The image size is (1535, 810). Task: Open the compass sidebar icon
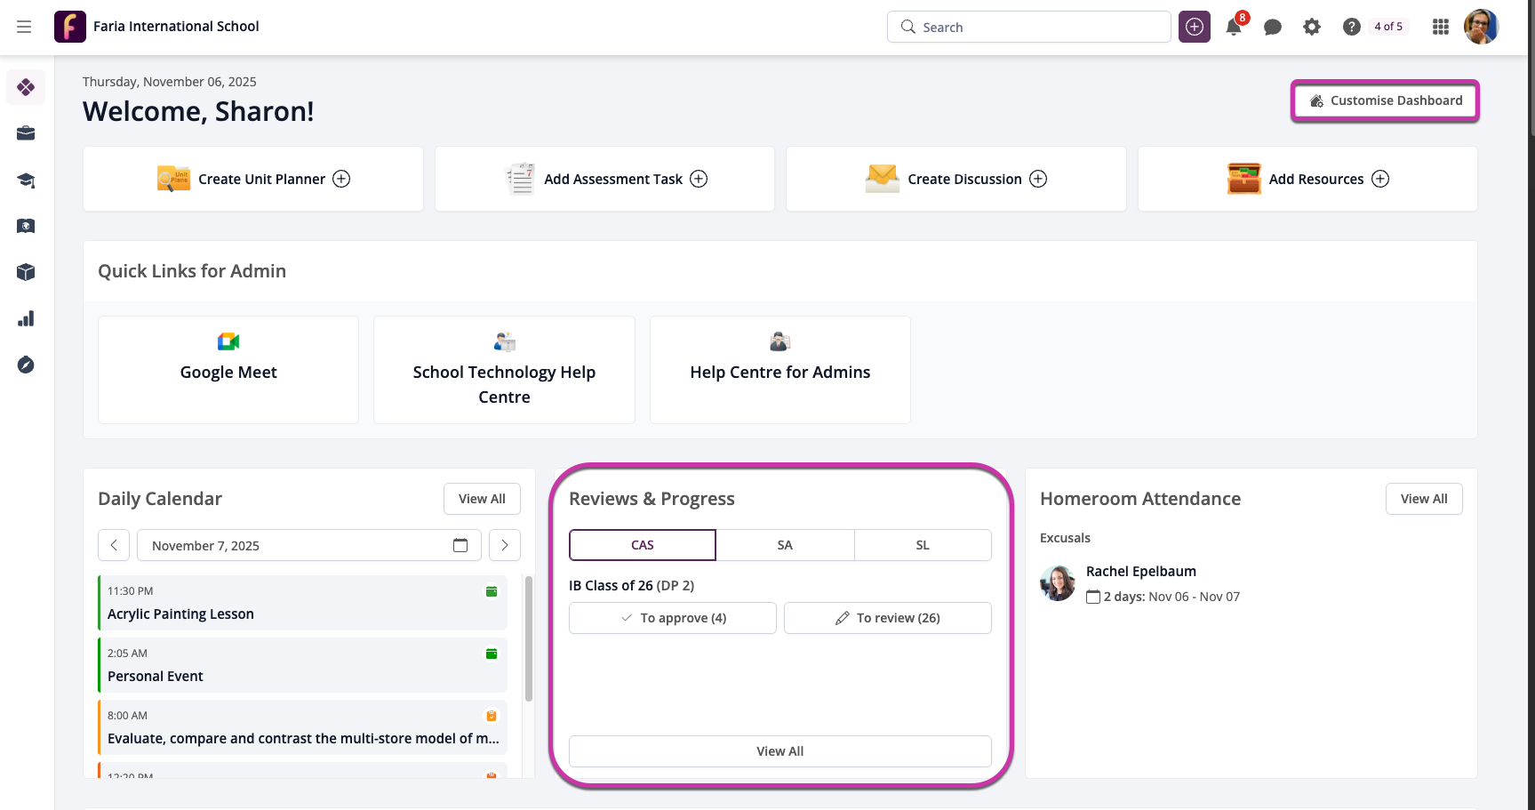pyautogui.click(x=26, y=365)
